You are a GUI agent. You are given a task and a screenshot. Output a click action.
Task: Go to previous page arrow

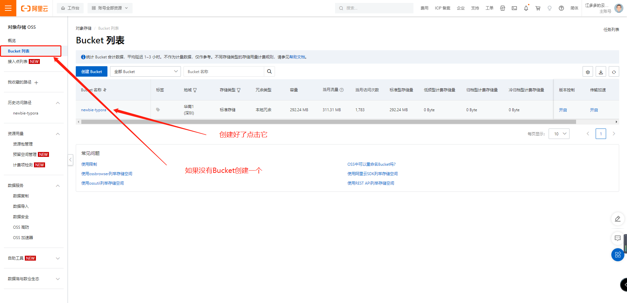pos(588,134)
